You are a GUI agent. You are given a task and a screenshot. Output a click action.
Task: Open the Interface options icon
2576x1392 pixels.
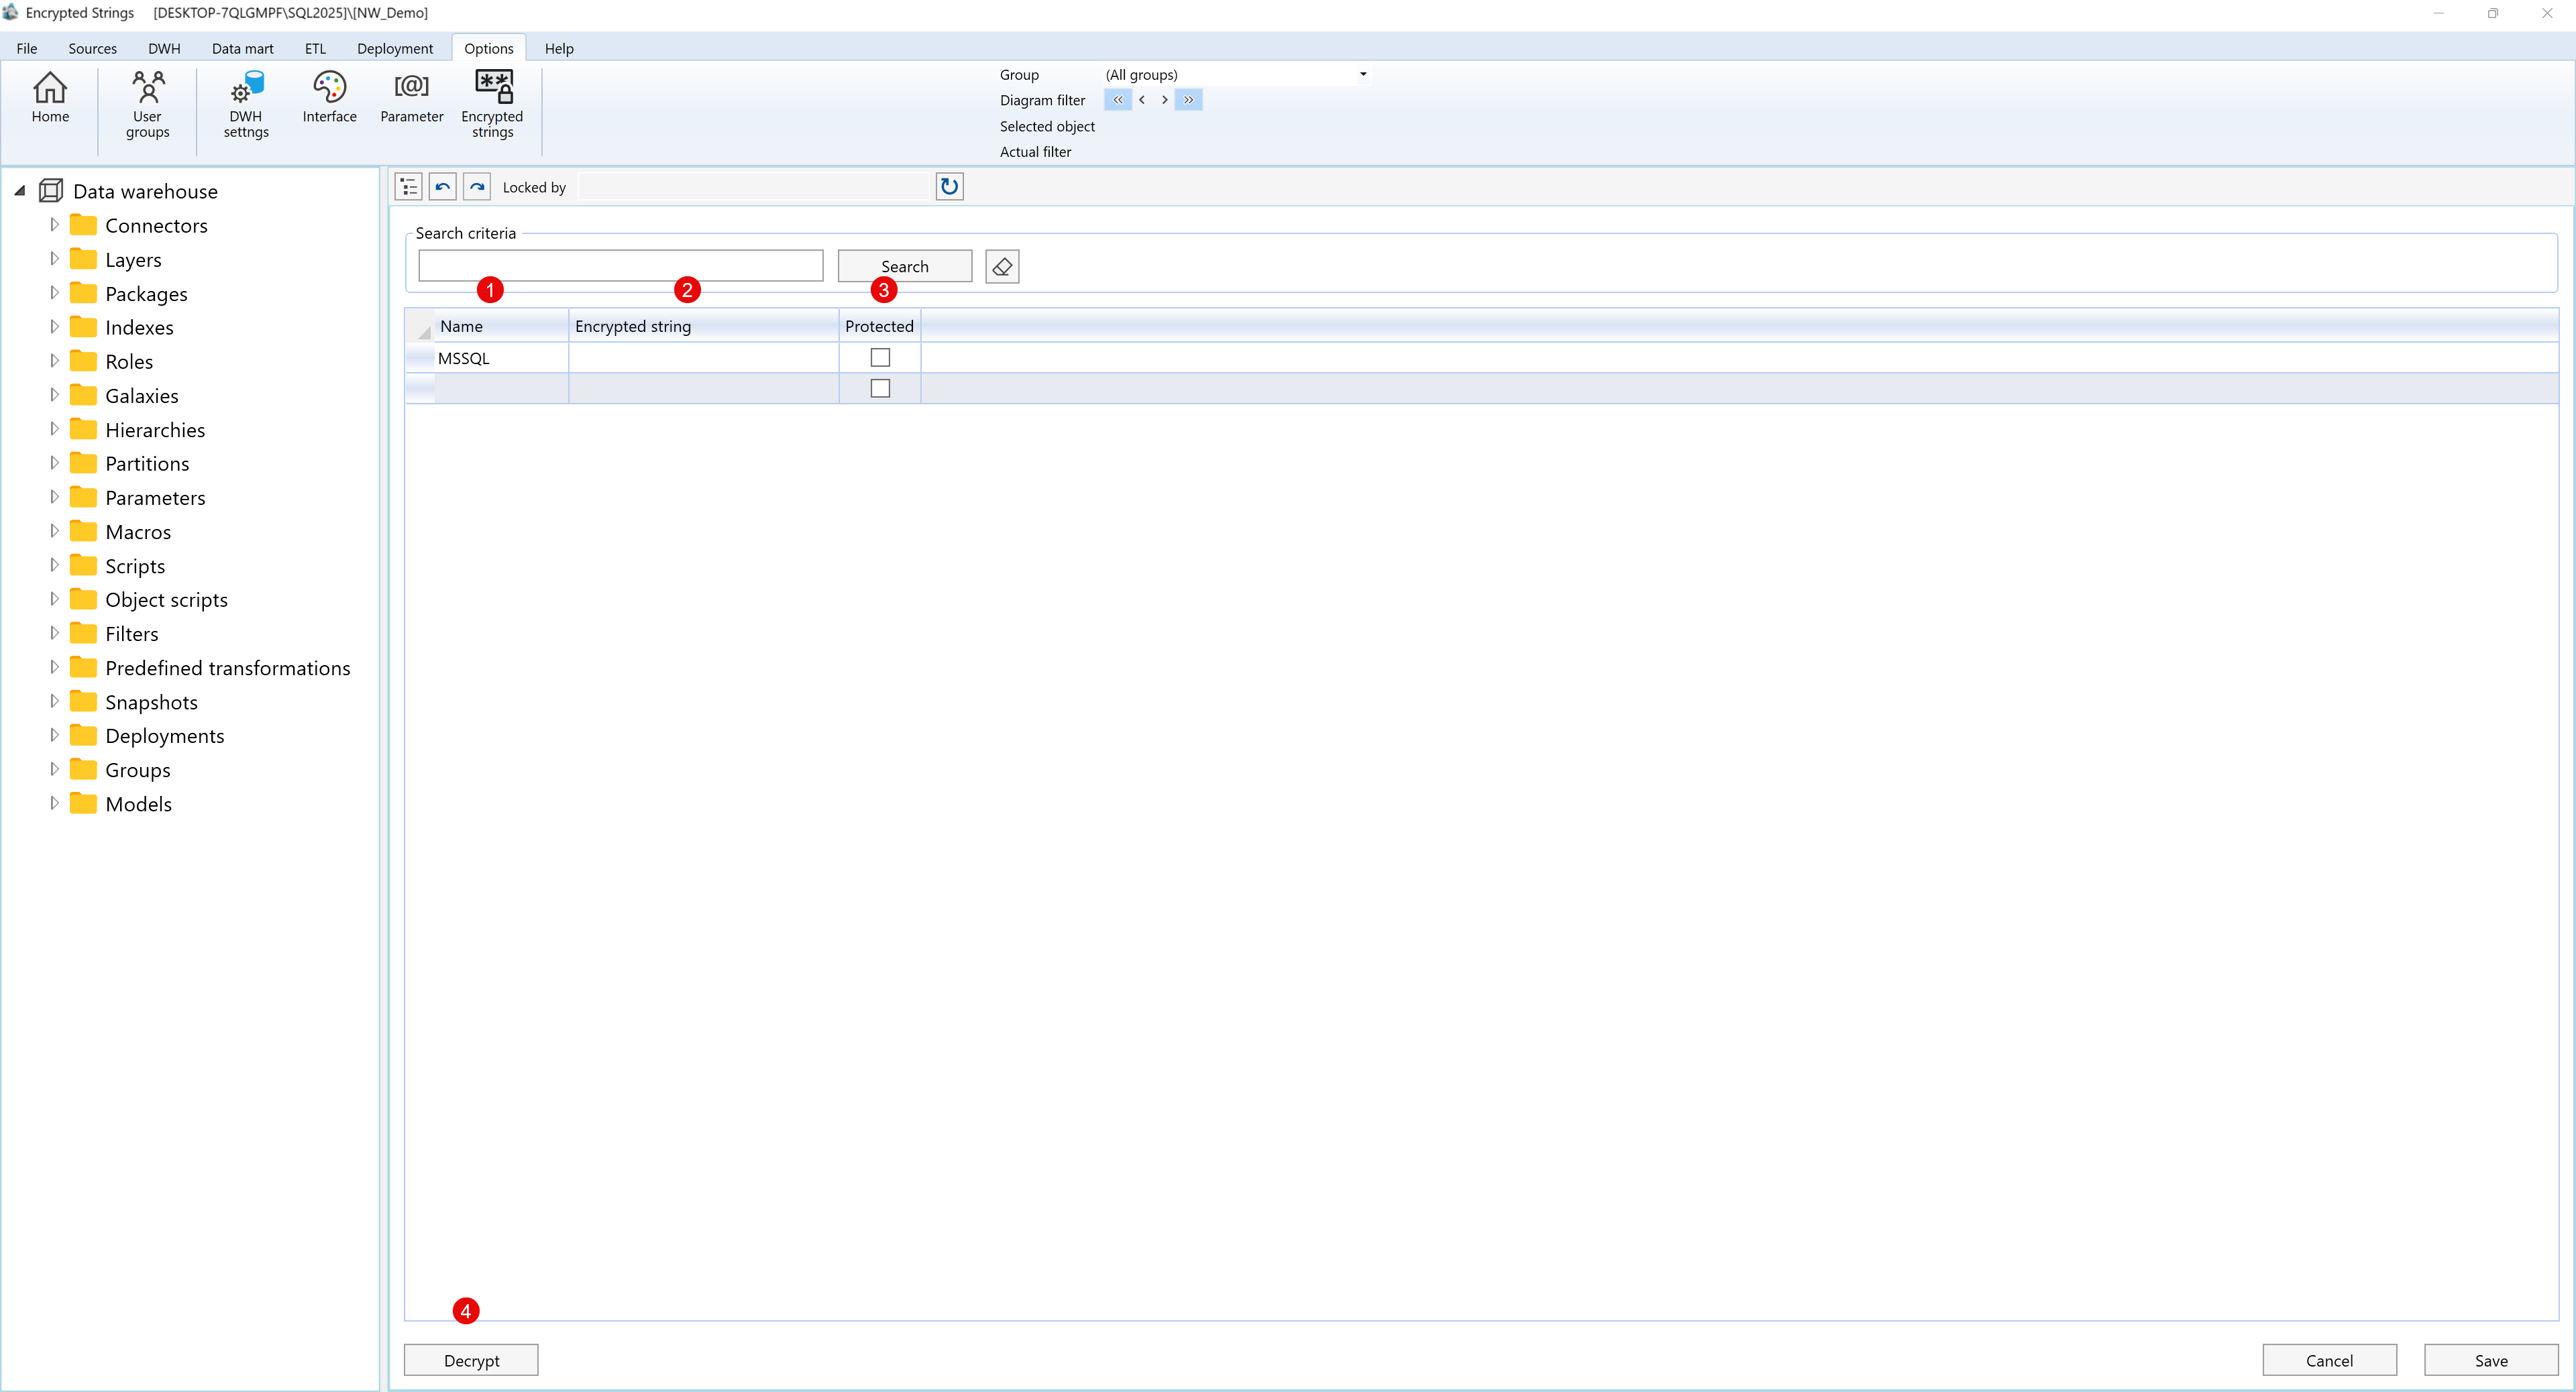[x=329, y=97]
